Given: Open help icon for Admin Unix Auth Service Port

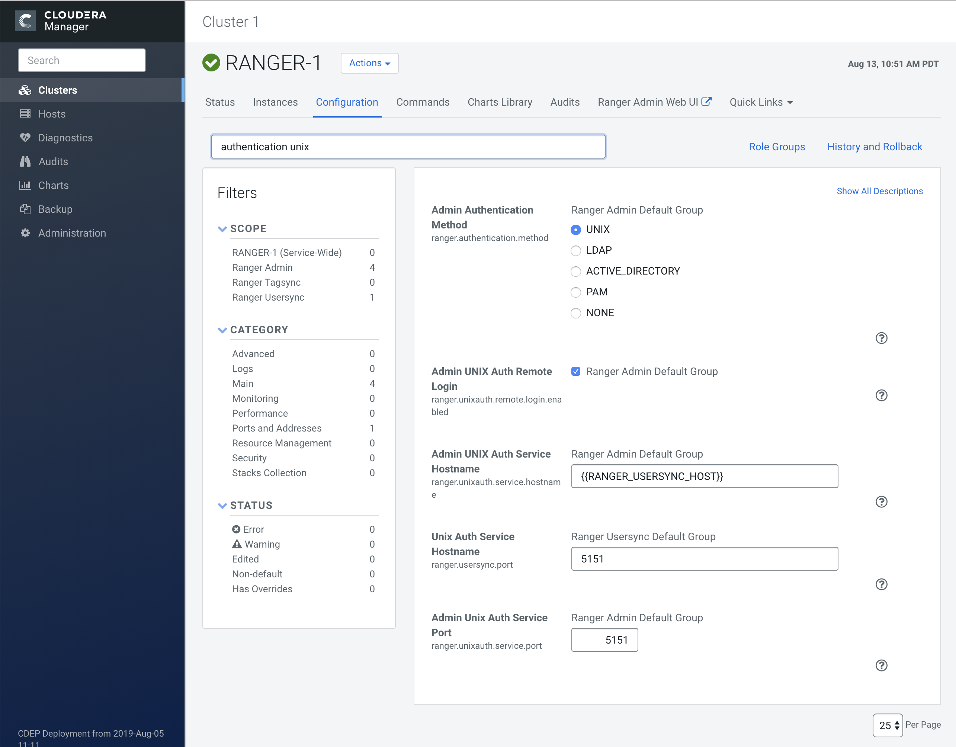Looking at the screenshot, I should [881, 666].
